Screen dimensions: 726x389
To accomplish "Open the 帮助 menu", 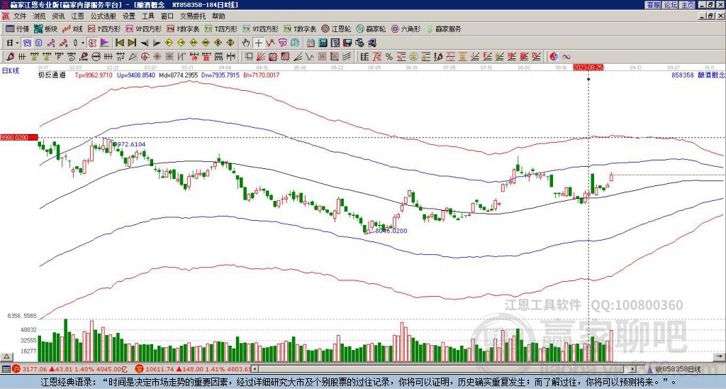I will pos(218,16).
